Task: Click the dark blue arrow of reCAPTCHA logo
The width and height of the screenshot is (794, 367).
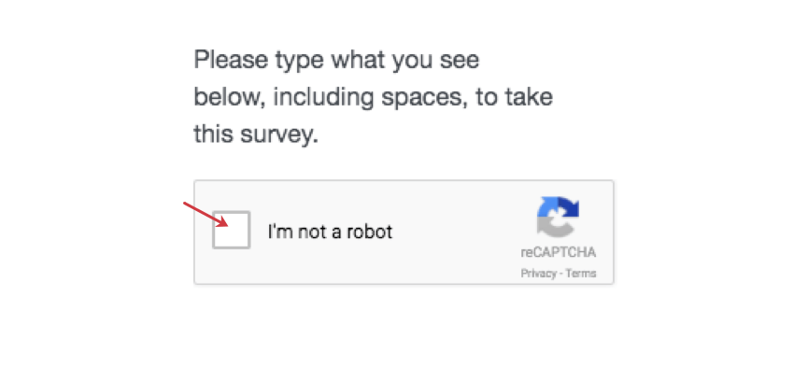Action: tap(570, 208)
